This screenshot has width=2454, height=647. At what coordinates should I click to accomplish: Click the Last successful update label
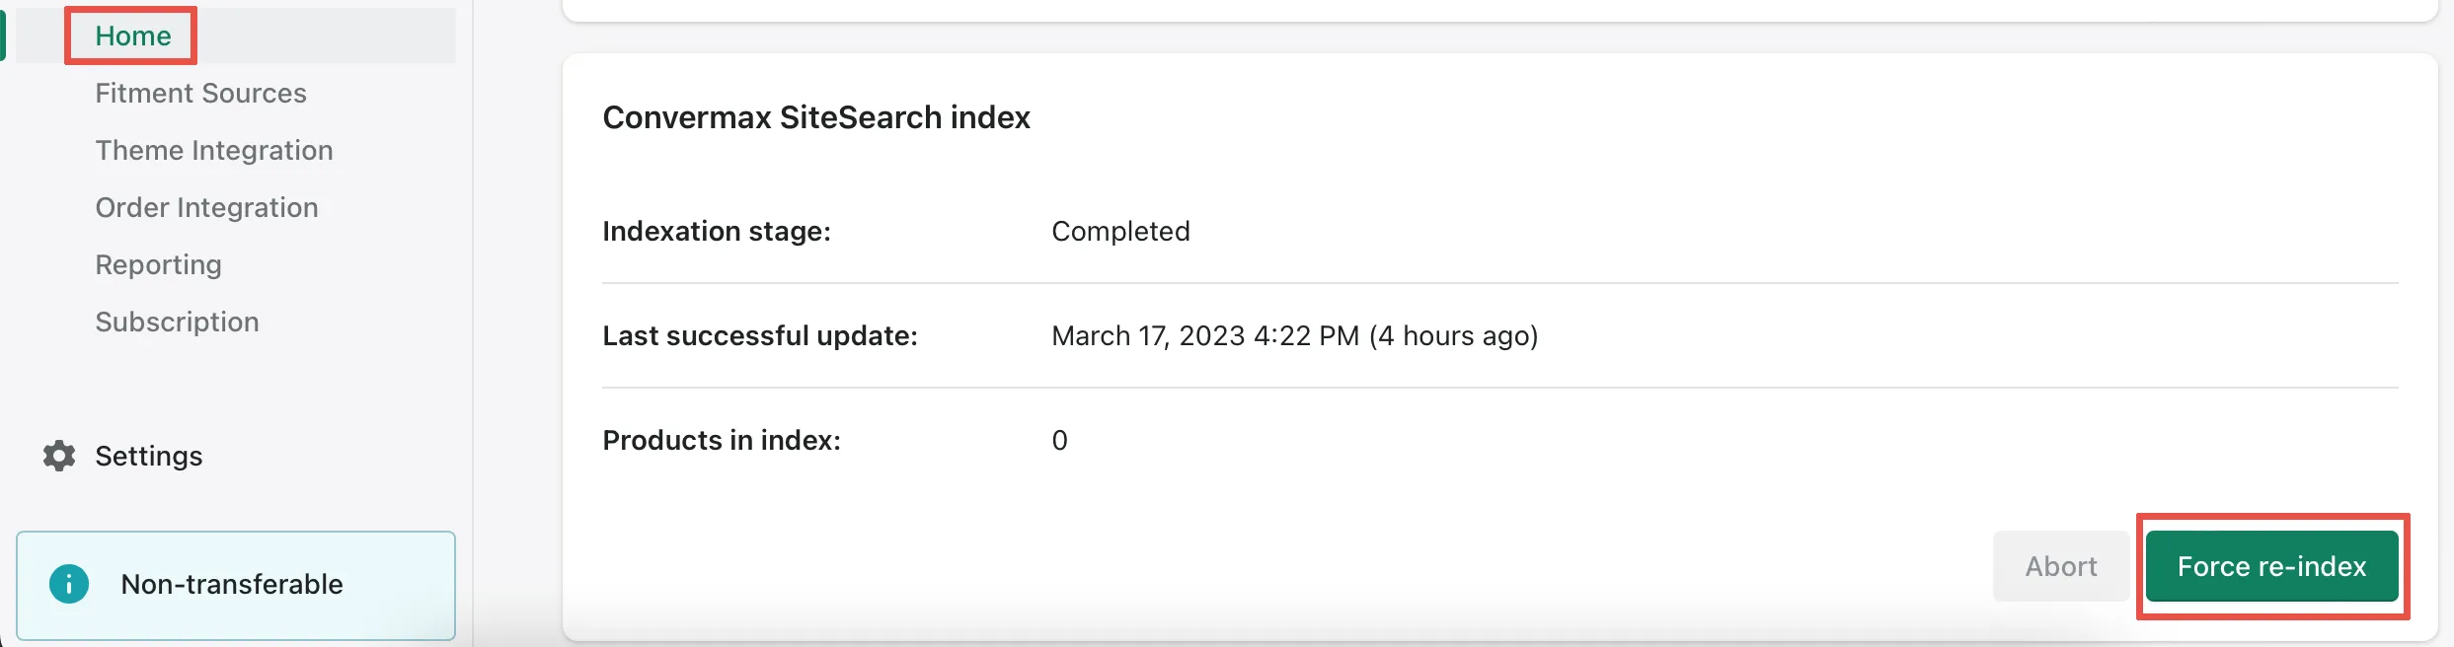point(760,335)
